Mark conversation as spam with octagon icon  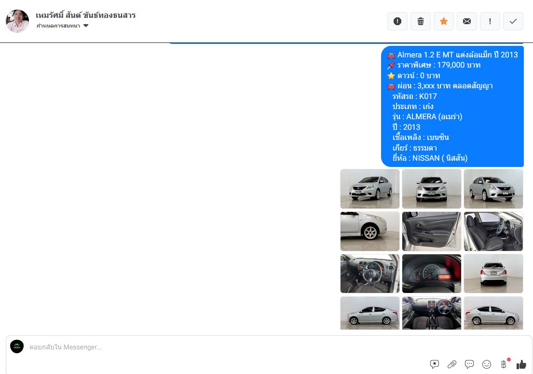pos(397,21)
